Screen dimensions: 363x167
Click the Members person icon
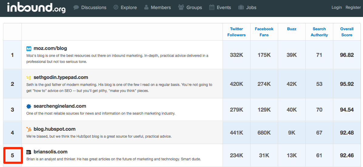146,7
